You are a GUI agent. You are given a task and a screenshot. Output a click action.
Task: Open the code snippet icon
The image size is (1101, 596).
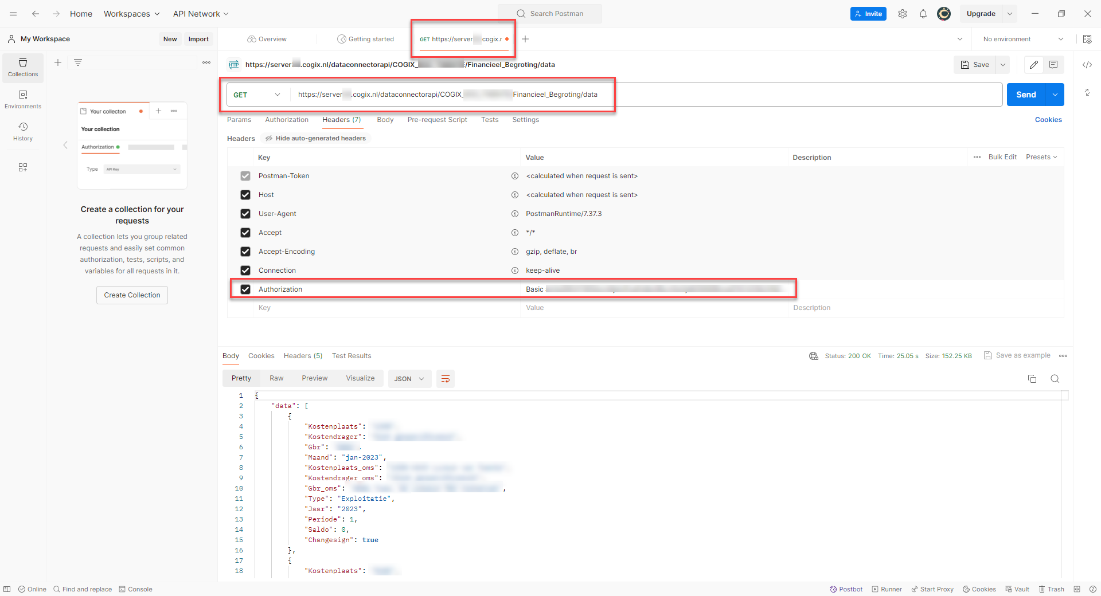pos(1087,65)
